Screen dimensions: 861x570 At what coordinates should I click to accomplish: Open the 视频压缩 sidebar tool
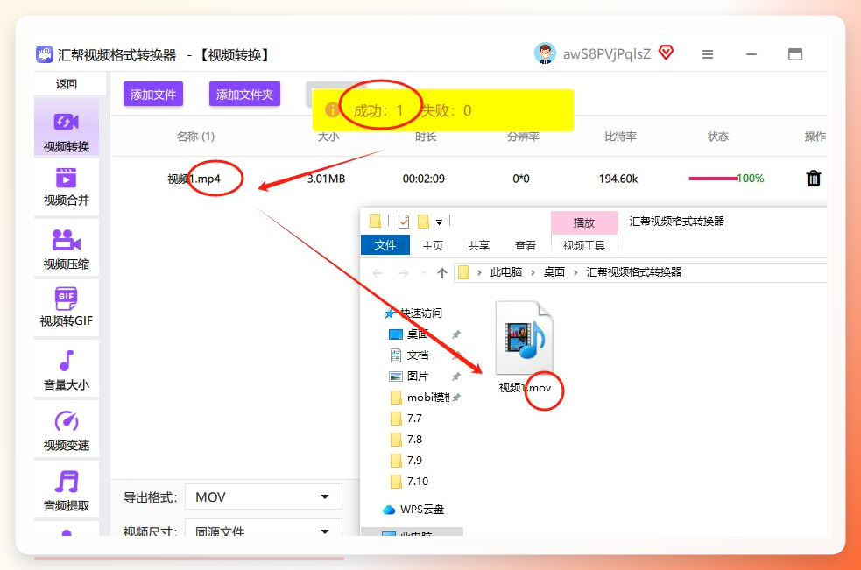pyautogui.click(x=67, y=250)
